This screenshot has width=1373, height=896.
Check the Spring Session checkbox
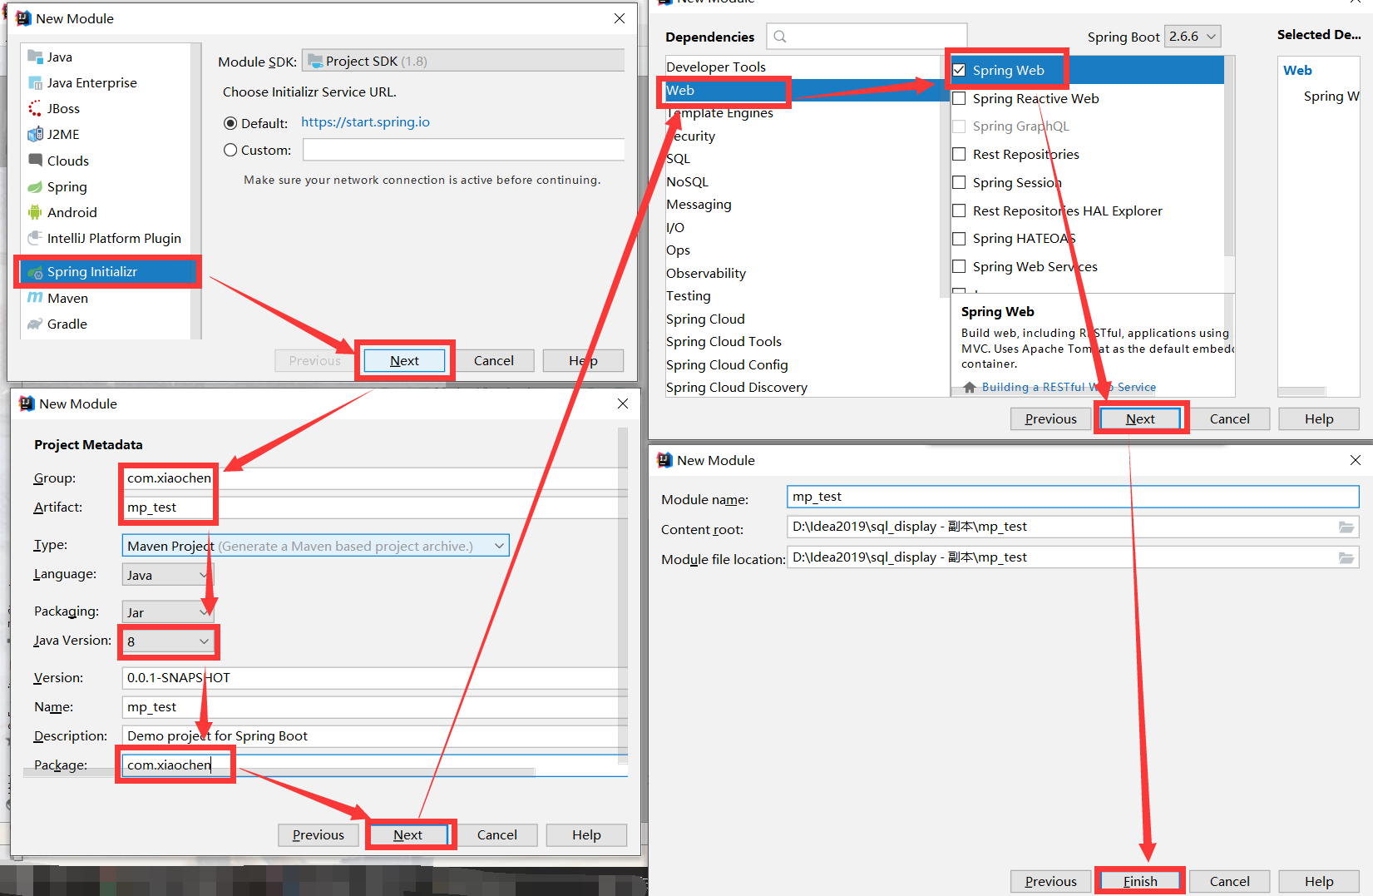(959, 182)
